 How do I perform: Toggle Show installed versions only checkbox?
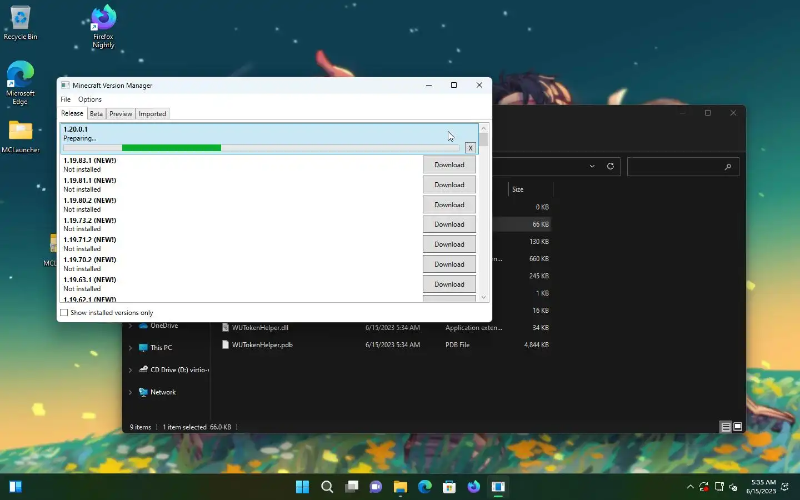click(x=64, y=313)
